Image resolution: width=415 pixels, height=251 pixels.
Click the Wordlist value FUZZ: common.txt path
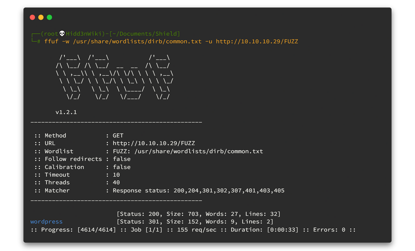pyautogui.click(x=188, y=151)
